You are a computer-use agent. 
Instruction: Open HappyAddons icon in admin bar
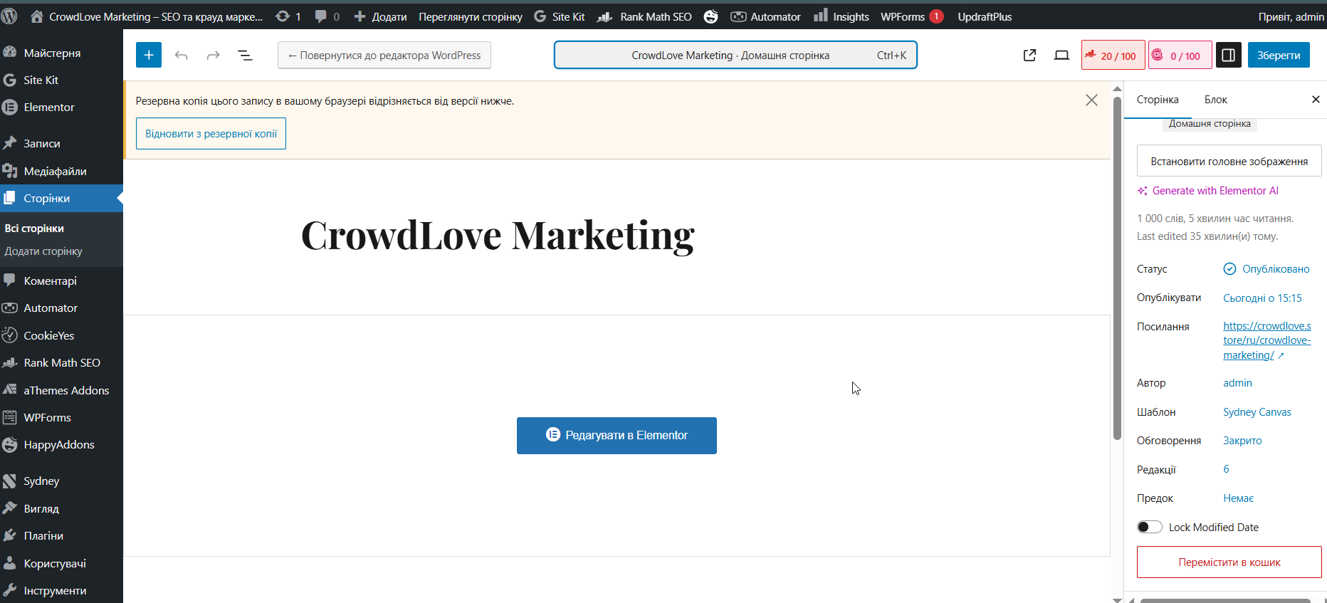[x=710, y=16]
